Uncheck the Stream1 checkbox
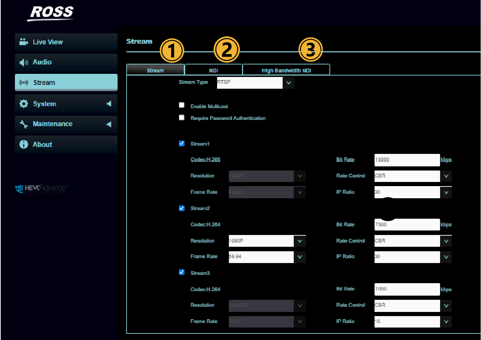Viewport: 481px width, 340px height. click(x=182, y=143)
